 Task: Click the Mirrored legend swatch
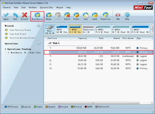72,107
